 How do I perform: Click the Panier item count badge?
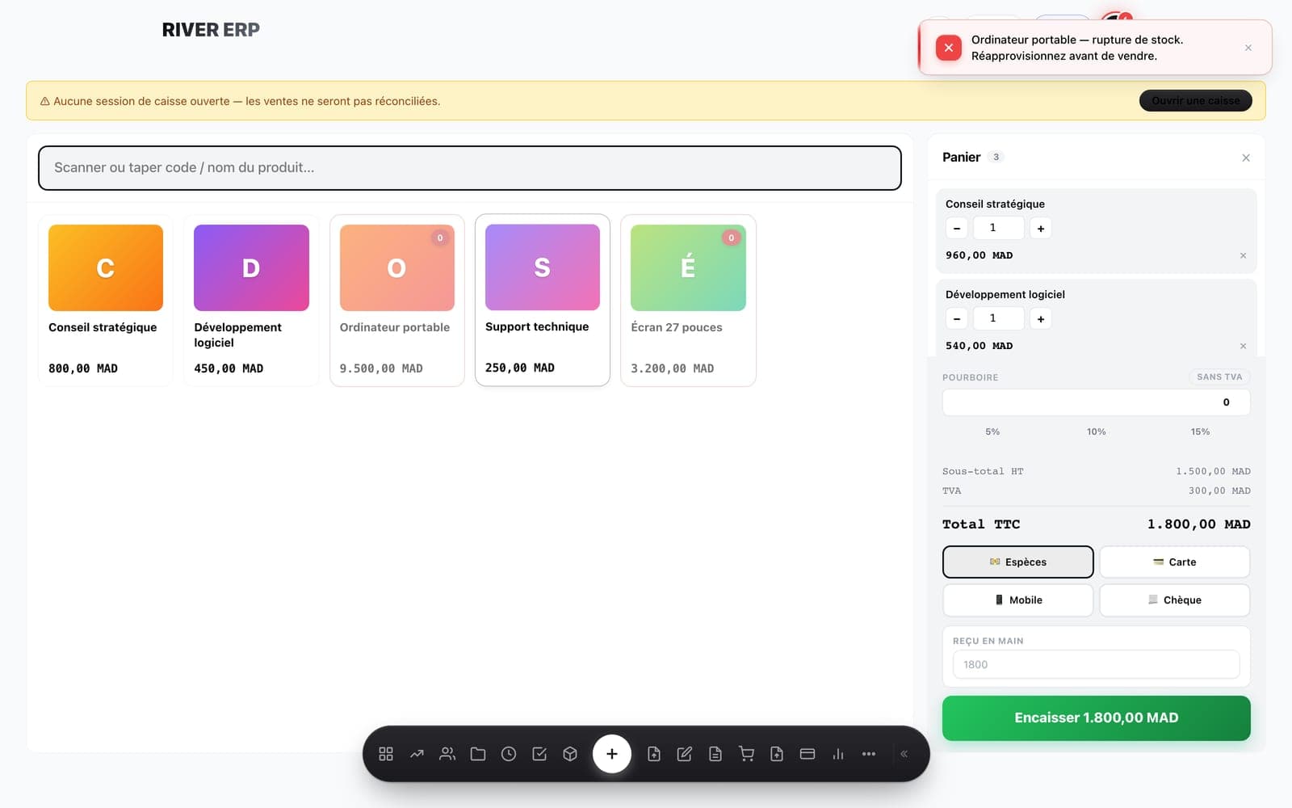click(996, 157)
